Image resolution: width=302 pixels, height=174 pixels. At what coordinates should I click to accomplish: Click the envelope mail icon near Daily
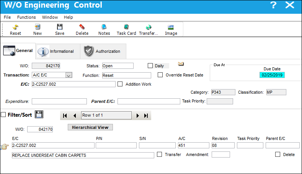click(x=181, y=64)
